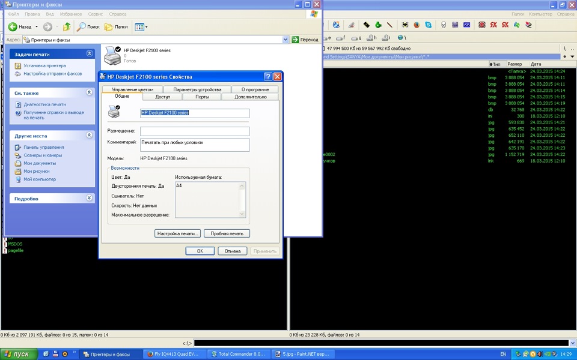Click the Размещение input field

[x=195, y=131]
